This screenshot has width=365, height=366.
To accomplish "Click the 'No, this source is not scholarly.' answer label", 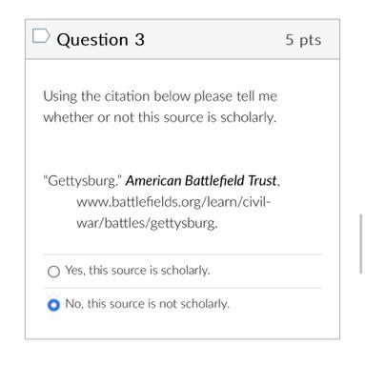I will pyautogui.click(x=147, y=304).
